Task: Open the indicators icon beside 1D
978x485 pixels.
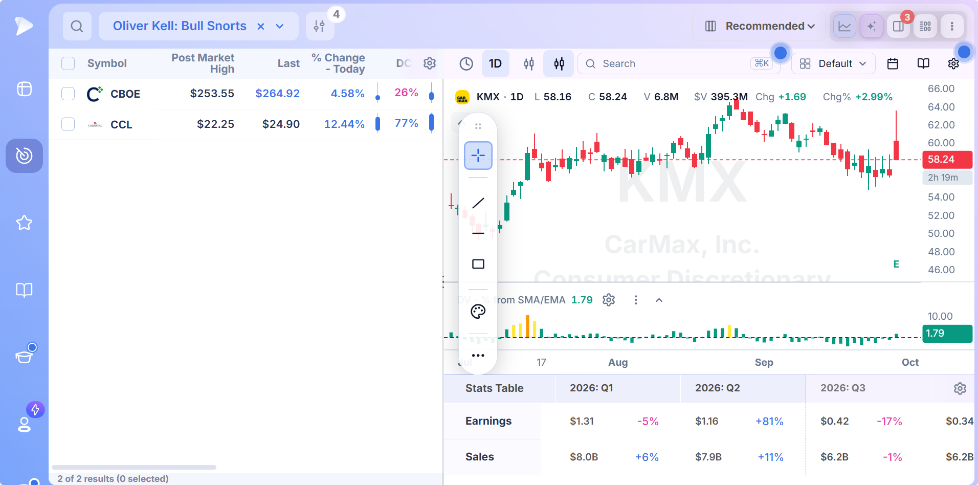Action: (x=529, y=63)
